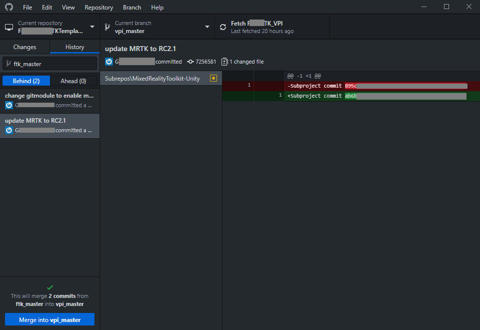The image size is (480, 330).
Task: Click the current branch icon
Action: [x=108, y=26]
